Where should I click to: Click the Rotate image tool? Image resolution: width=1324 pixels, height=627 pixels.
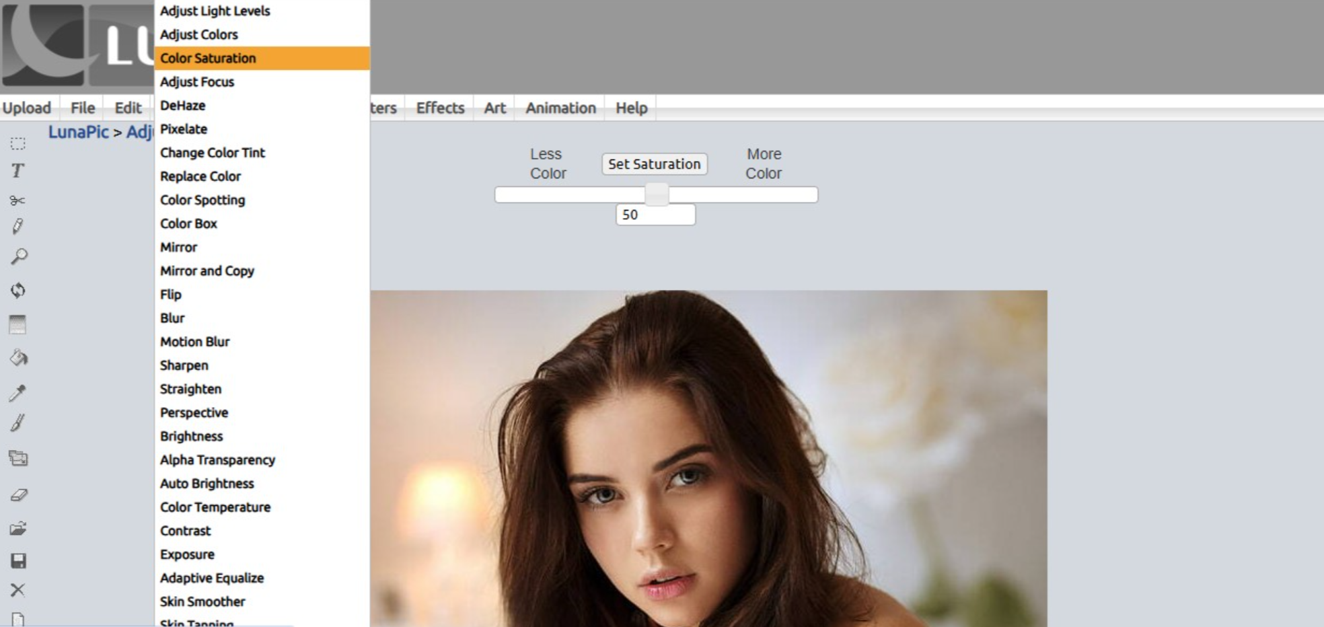click(18, 291)
